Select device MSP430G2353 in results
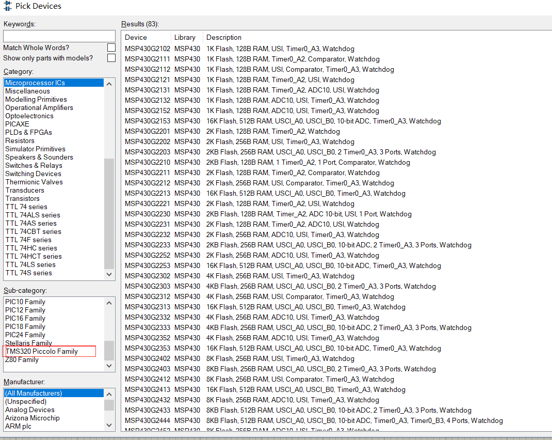 [147, 348]
